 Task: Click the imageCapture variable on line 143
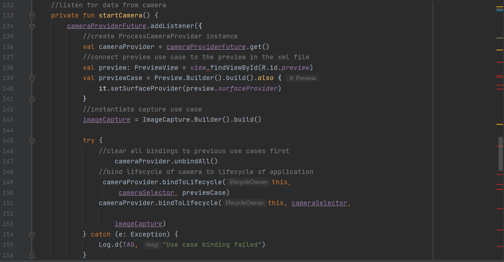[x=107, y=119]
